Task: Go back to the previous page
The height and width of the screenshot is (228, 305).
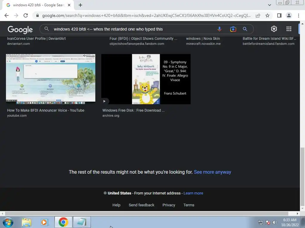Action: (x=7, y=15)
